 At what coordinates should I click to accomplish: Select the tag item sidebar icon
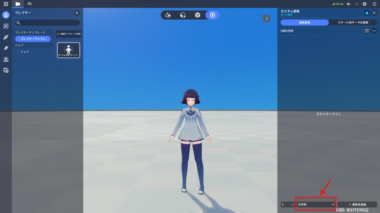point(6,48)
